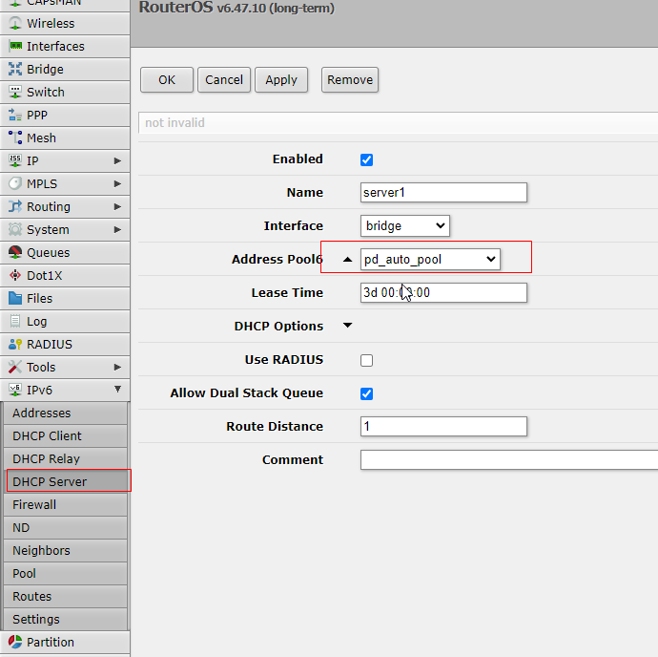The height and width of the screenshot is (657, 658).
Task: Open the DHCP Client submenu item
Action: pos(48,435)
